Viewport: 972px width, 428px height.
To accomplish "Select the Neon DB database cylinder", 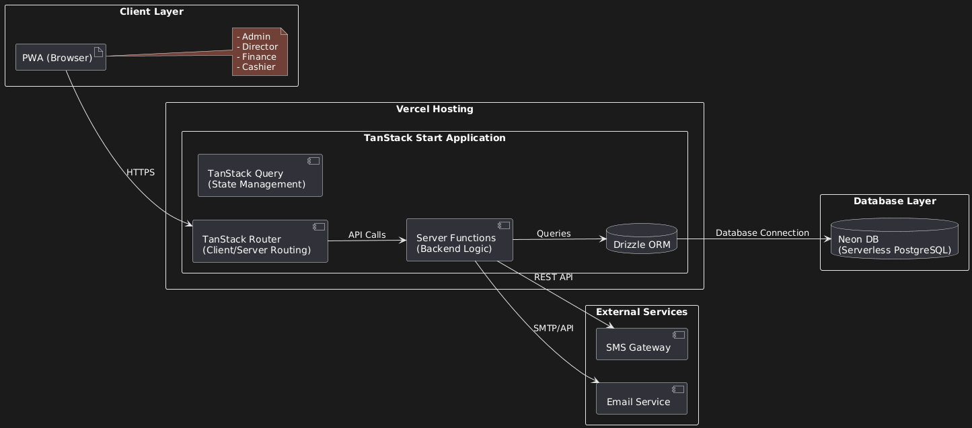I will [894, 239].
